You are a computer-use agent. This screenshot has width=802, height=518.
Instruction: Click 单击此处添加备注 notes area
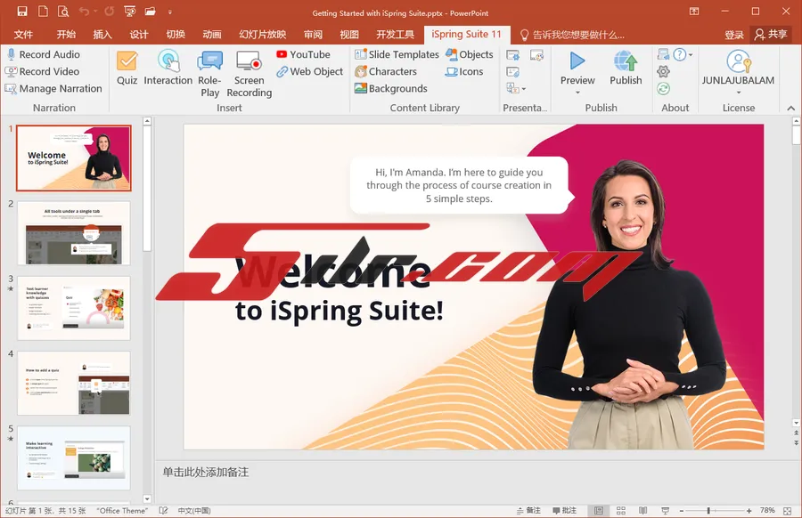point(206,472)
